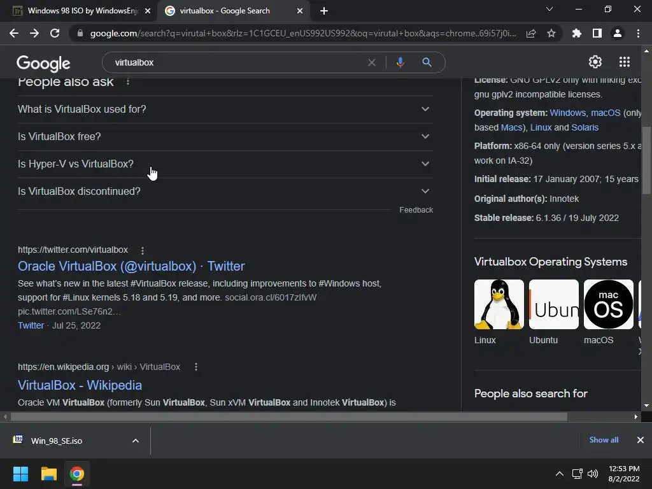
Task: Click the Google logo
Action: pos(43,64)
